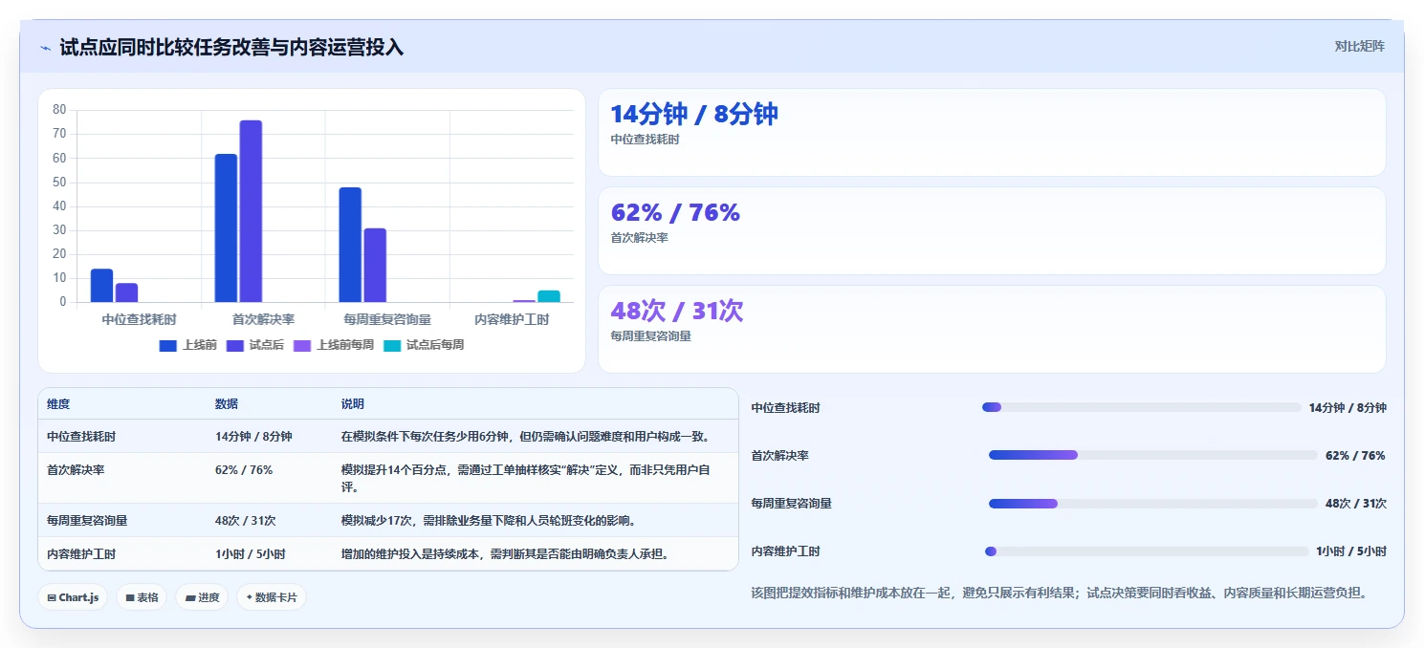Click the 试点后每周 bar for 内容维护工时
Screen dimensions: 1424x648
point(549,296)
